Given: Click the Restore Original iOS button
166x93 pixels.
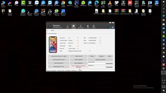Looking at the screenshot, I should click(x=59, y=63).
